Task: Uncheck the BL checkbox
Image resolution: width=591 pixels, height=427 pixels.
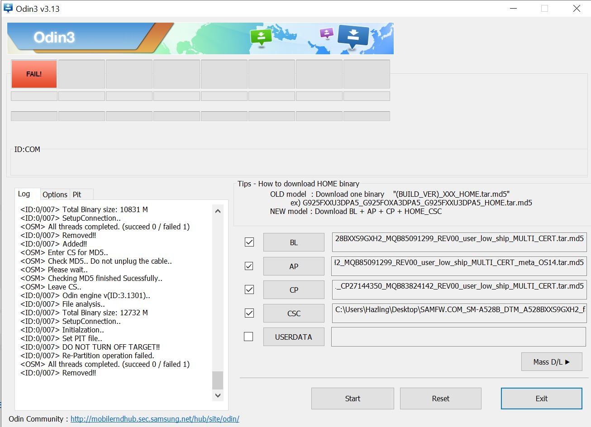Action: tap(249, 242)
